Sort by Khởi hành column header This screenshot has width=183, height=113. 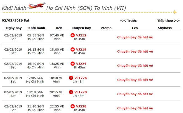35,28
